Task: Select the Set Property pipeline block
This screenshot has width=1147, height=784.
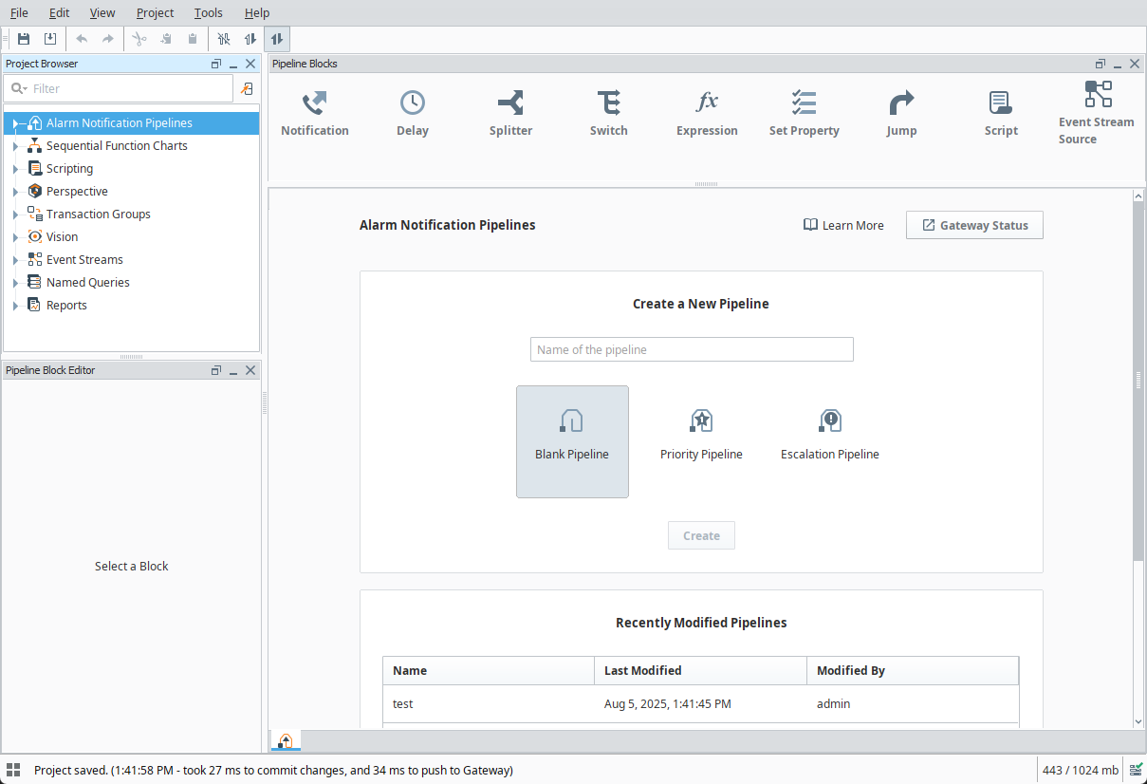Action: tap(805, 114)
